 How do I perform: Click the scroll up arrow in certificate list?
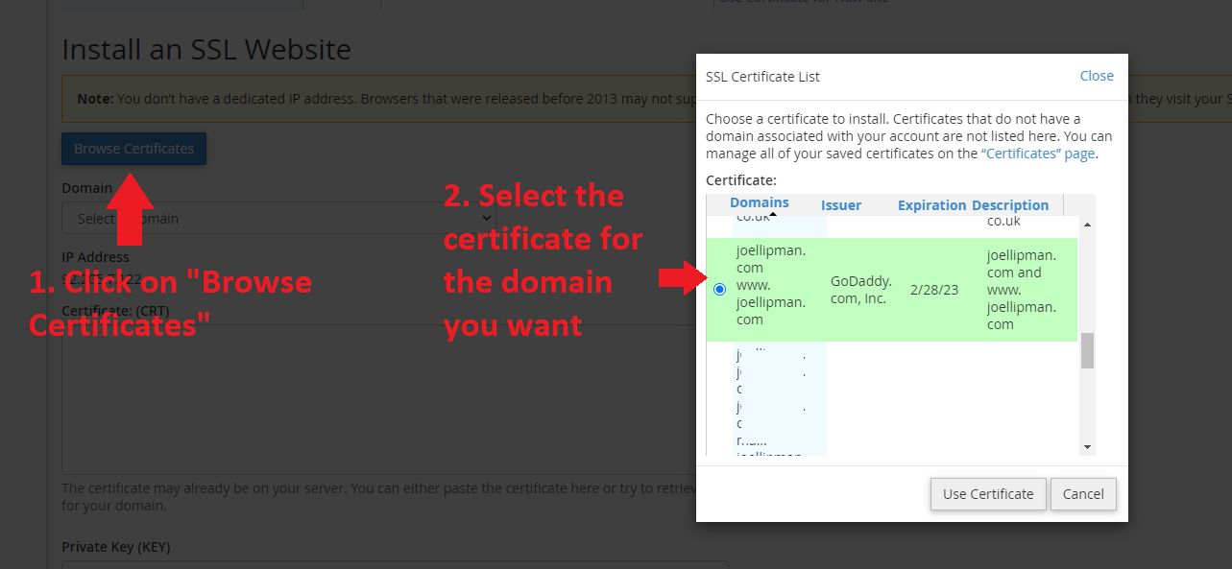(x=1087, y=225)
